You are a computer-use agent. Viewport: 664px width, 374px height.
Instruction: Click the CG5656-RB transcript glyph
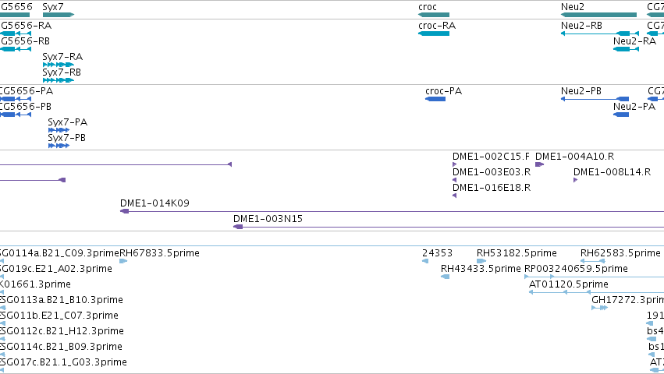point(16,49)
